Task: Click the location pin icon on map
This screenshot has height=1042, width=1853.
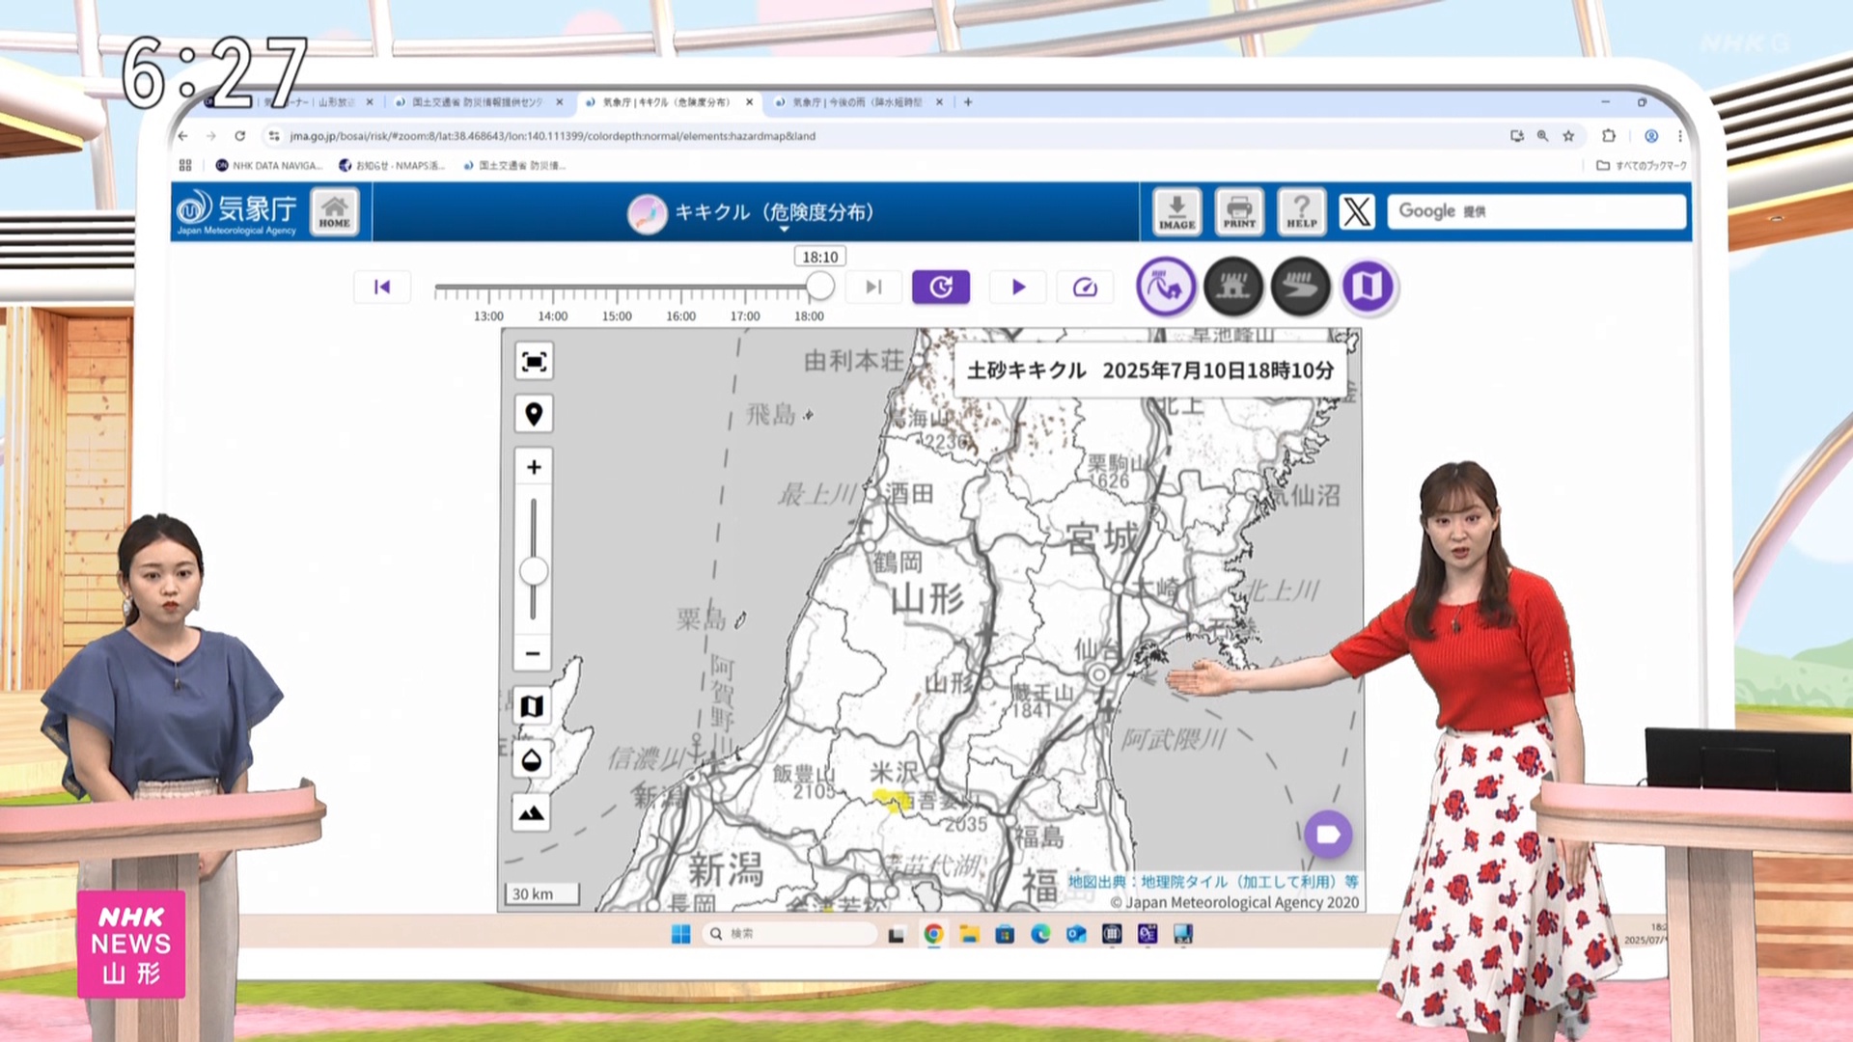Action: [x=534, y=414]
